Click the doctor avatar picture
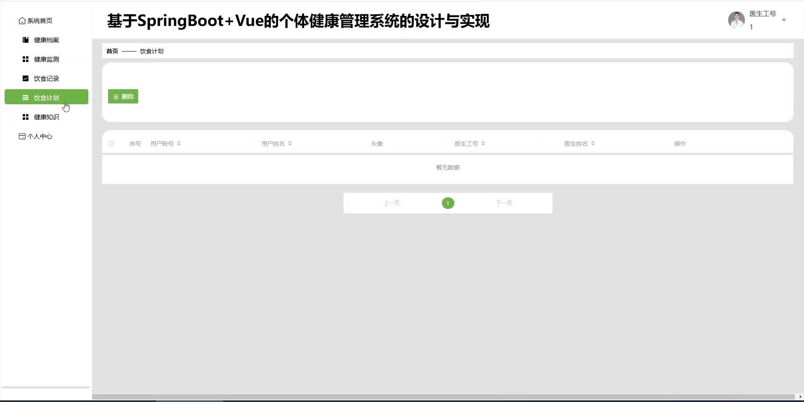The image size is (804, 402). [x=737, y=20]
